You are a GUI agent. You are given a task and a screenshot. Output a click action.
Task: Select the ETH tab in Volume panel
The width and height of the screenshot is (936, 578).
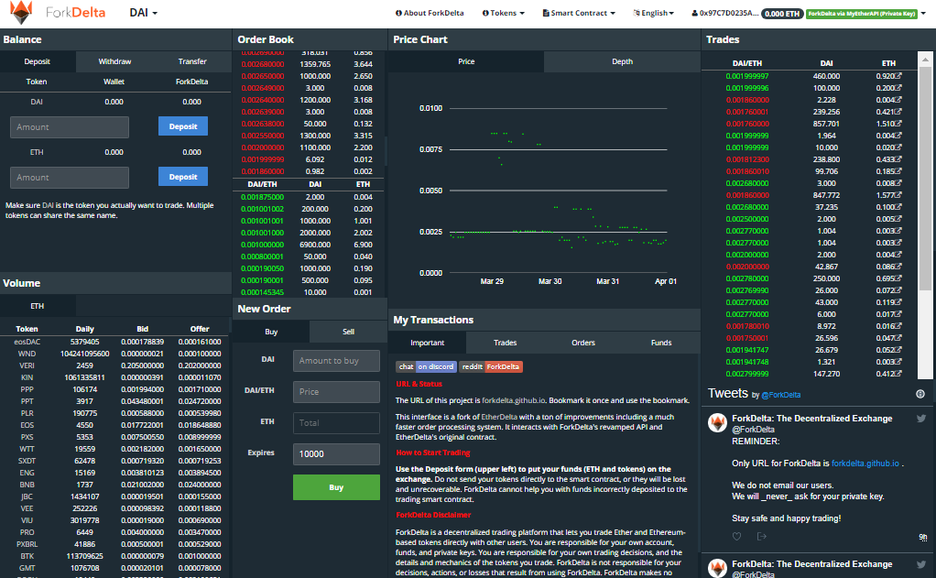click(38, 306)
